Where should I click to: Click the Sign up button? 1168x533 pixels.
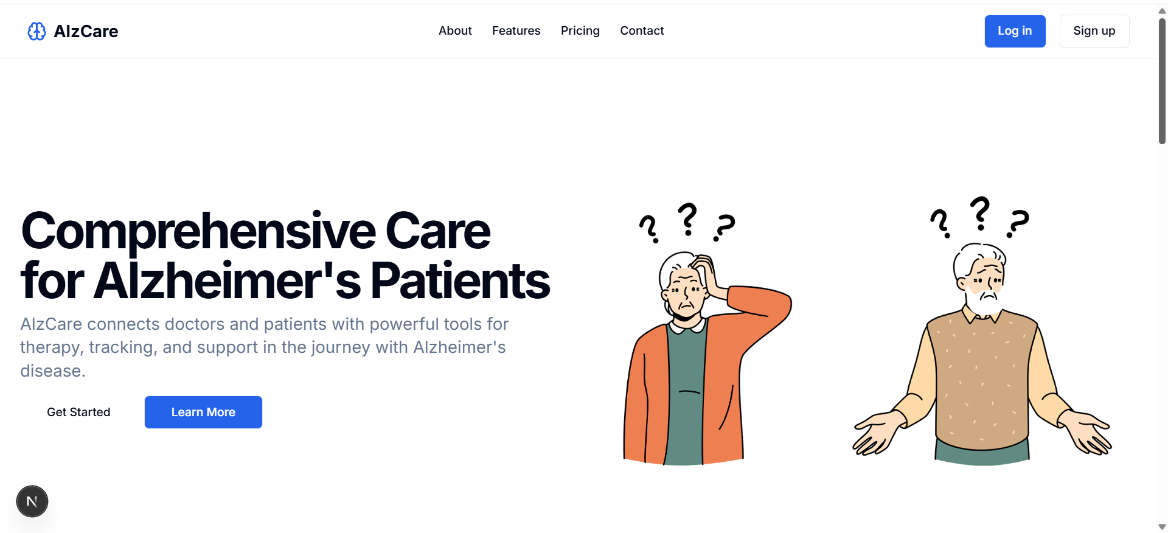1094,31
